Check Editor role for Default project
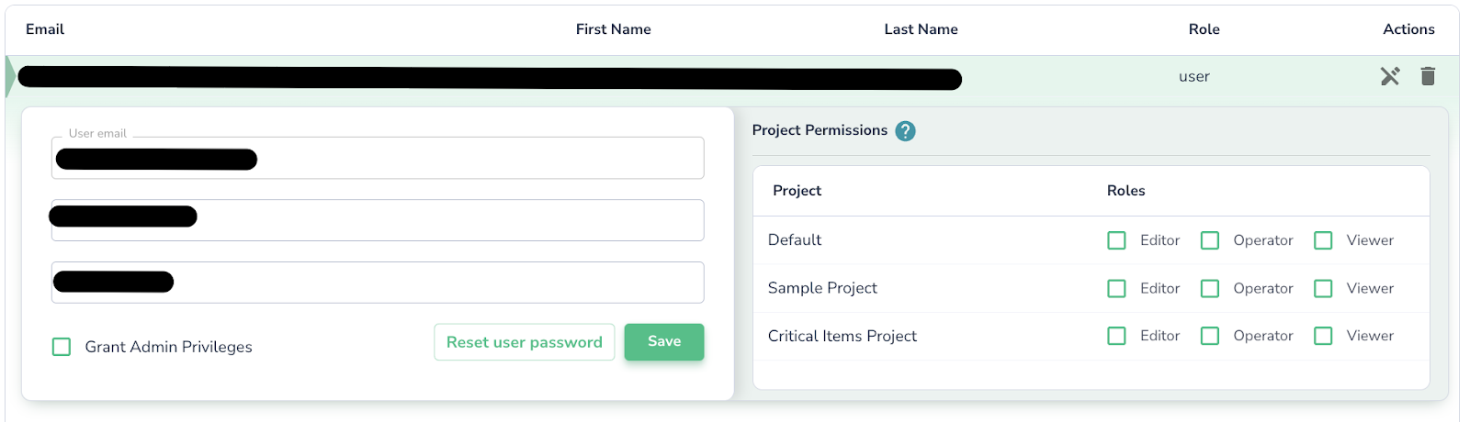Screen dimensions: 1470x422 pyautogui.click(x=1116, y=240)
